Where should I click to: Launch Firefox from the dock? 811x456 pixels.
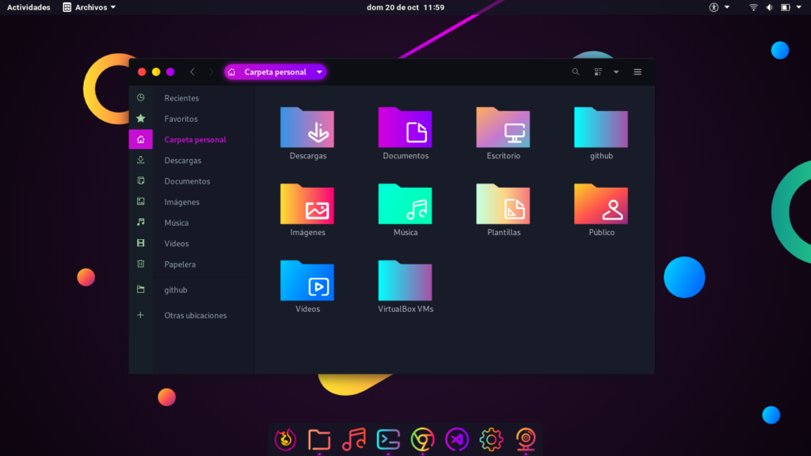coord(285,439)
